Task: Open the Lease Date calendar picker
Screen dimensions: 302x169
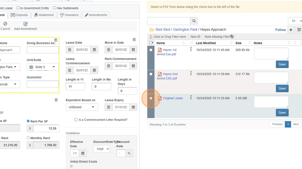Action: click(94, 50)
